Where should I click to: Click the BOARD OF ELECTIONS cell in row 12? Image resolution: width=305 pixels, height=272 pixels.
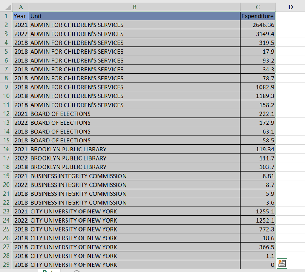(135, 114)
